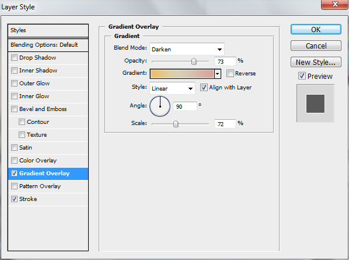Uncheck Align with Layer
349x260 pixels.
[204, 87]
